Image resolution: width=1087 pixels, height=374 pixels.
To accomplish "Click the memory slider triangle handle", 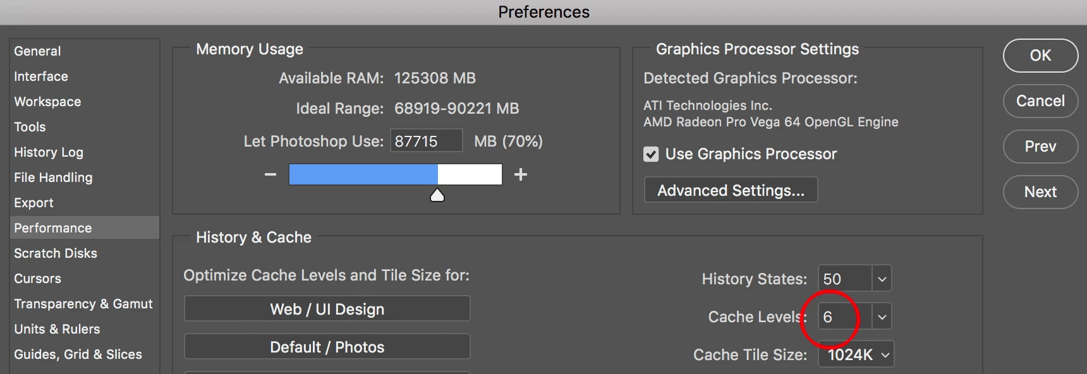I will pos(437,195).
